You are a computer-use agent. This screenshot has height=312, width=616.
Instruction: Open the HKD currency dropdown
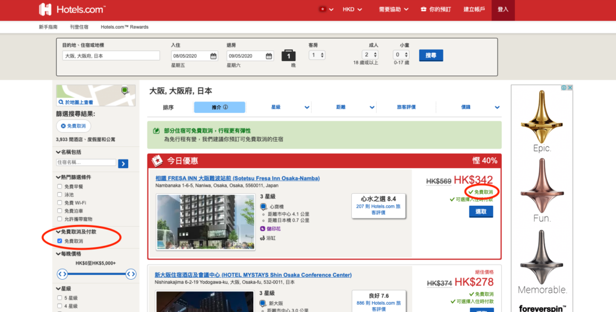point(352,10)
